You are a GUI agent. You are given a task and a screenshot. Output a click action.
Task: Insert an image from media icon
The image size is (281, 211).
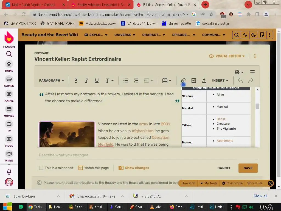pos(193,80)
